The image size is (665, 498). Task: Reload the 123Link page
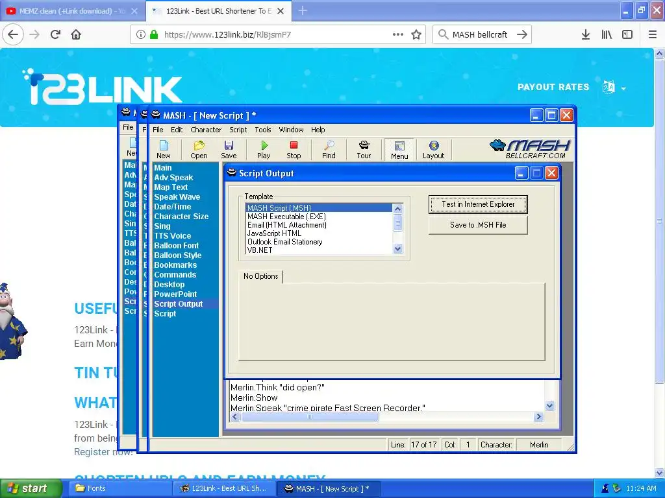(55, 34)
